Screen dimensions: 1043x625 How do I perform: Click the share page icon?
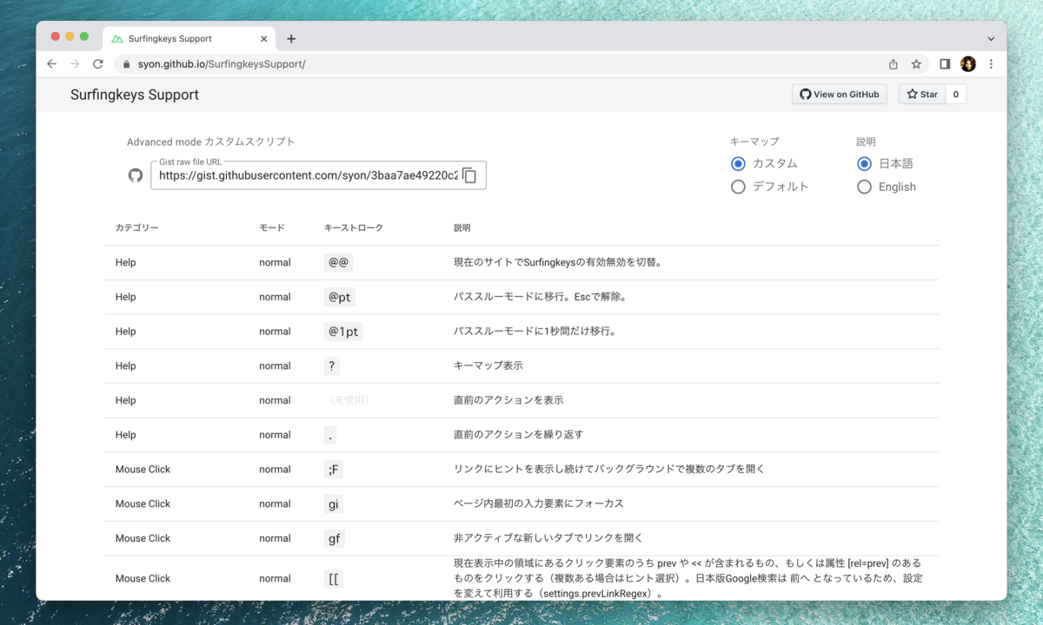tap(894, 64)
